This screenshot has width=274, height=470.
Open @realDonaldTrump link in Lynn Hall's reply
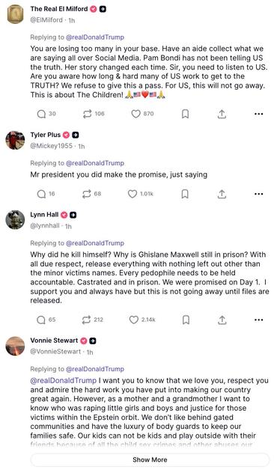pyautogui.click(x=95, y=243)
